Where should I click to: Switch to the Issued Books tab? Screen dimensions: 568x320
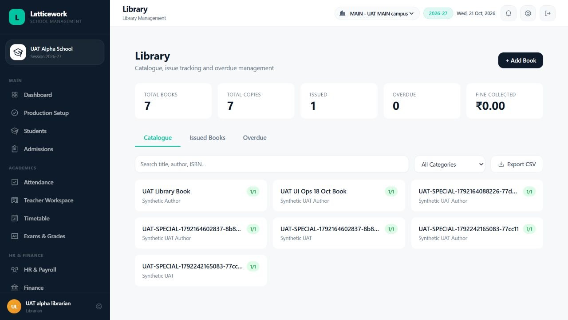click(x=207, y=138)
